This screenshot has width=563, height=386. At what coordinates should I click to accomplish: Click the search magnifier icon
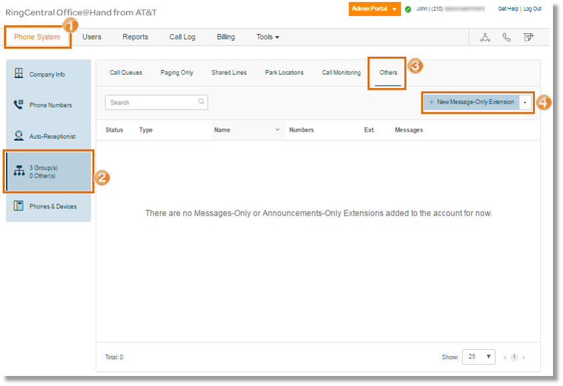pos(201,102)
